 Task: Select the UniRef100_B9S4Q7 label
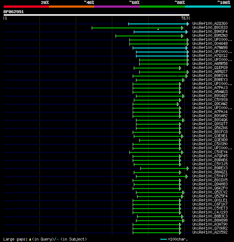pos(210,96)
